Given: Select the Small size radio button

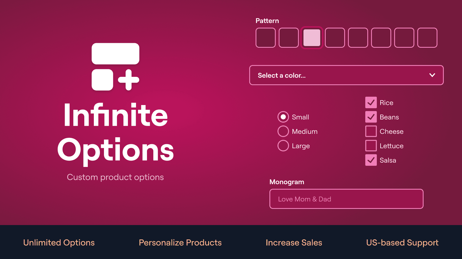Looking at the screenshot, I should pyautogui.click(x=283, y=117).
